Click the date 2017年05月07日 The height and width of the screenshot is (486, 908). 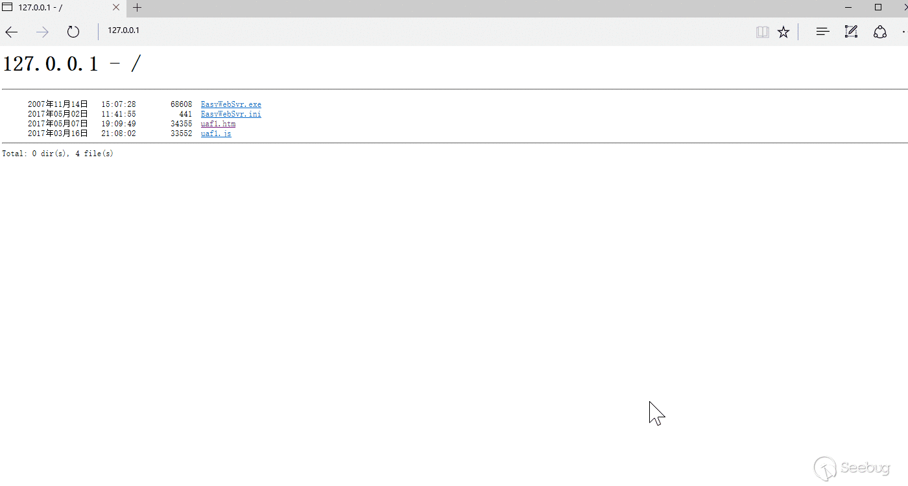(58, 124)
